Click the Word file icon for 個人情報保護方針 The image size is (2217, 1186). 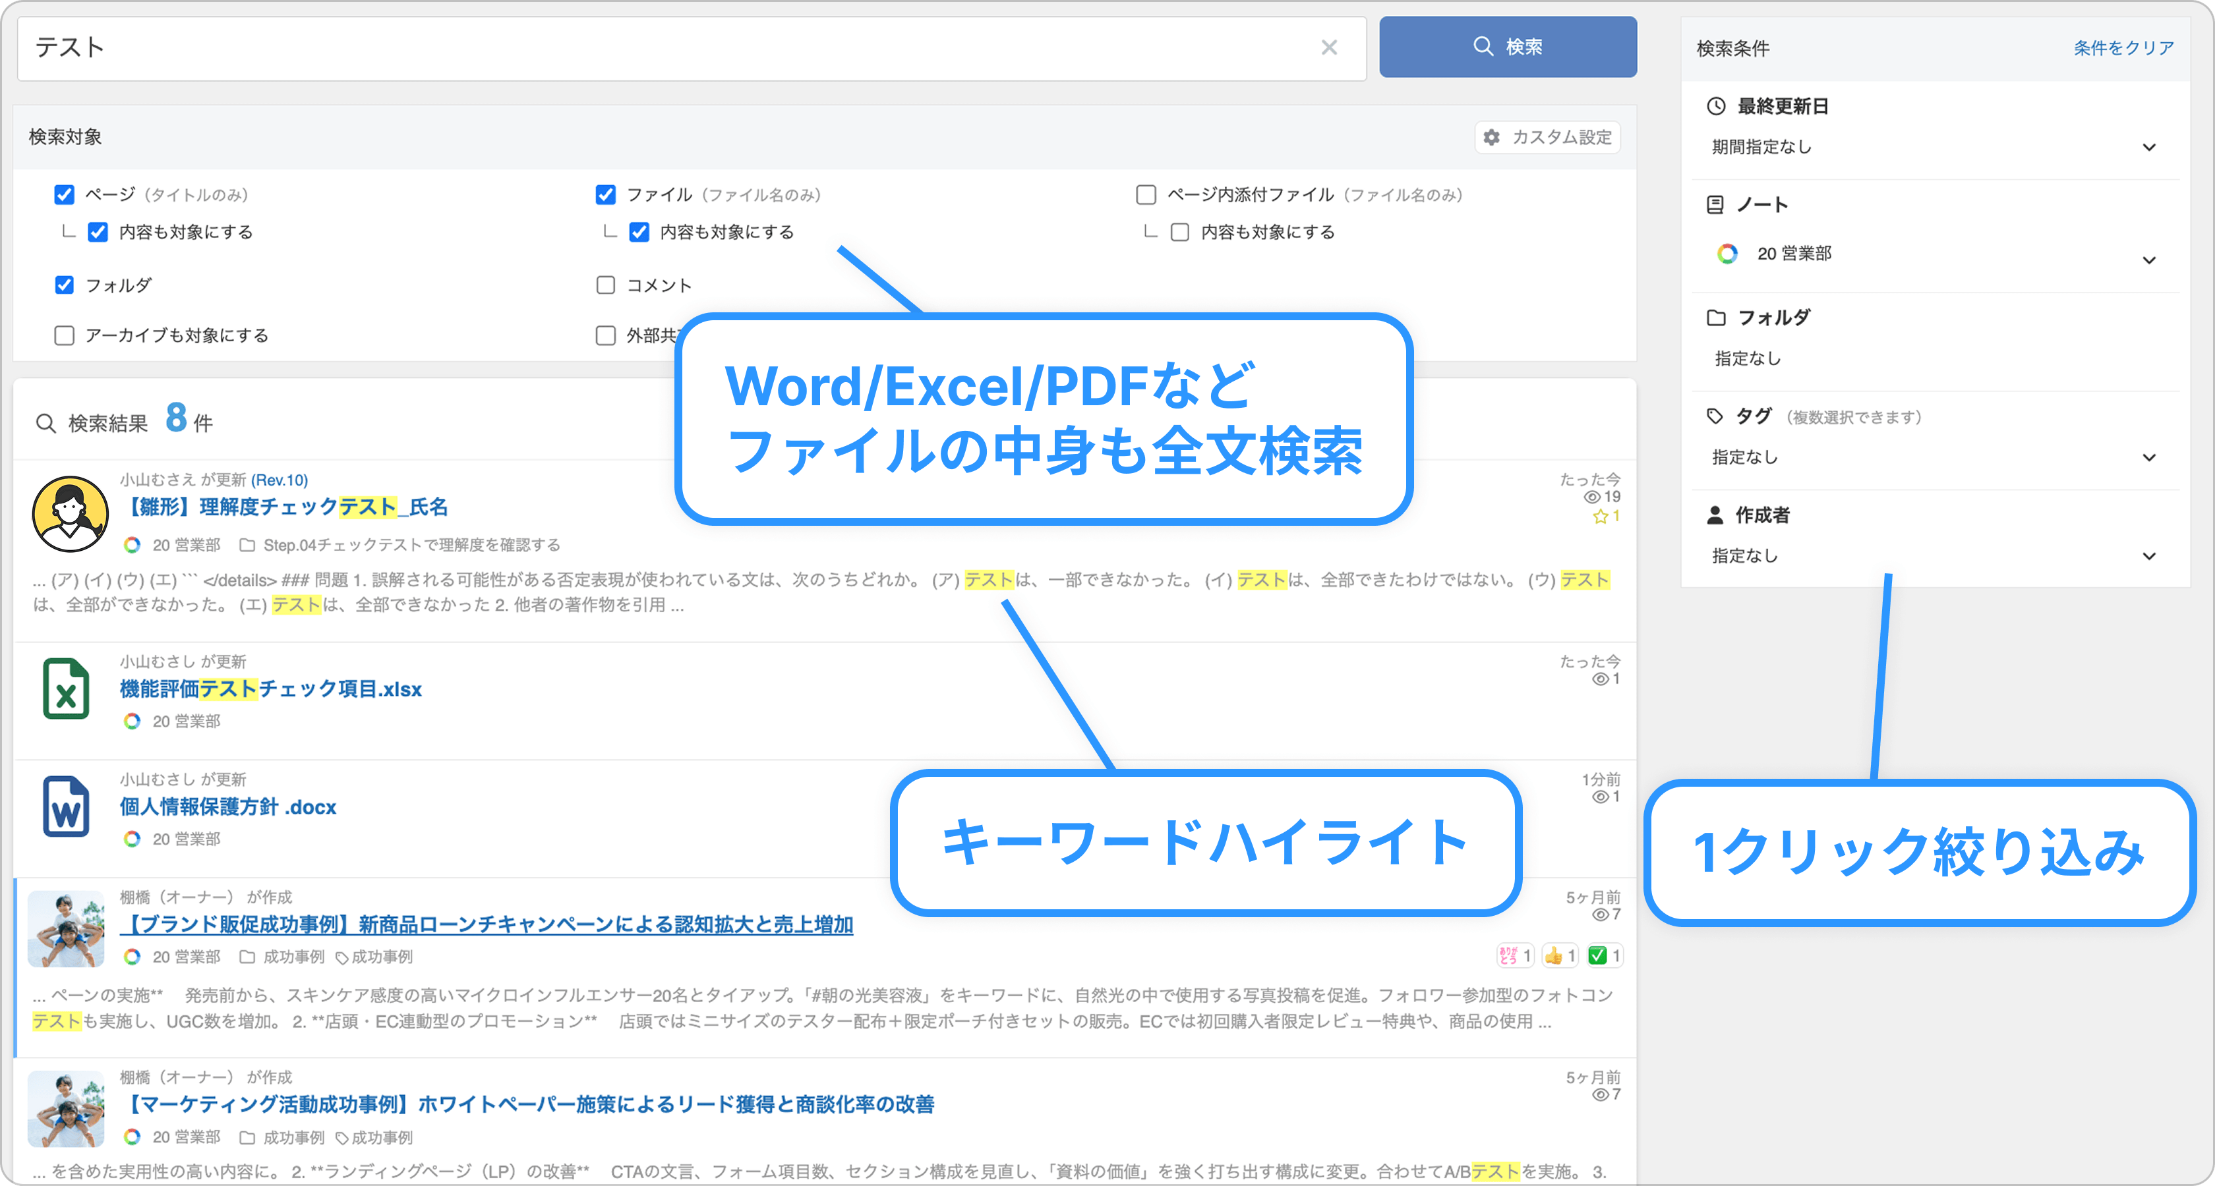(x=67, y=806)
